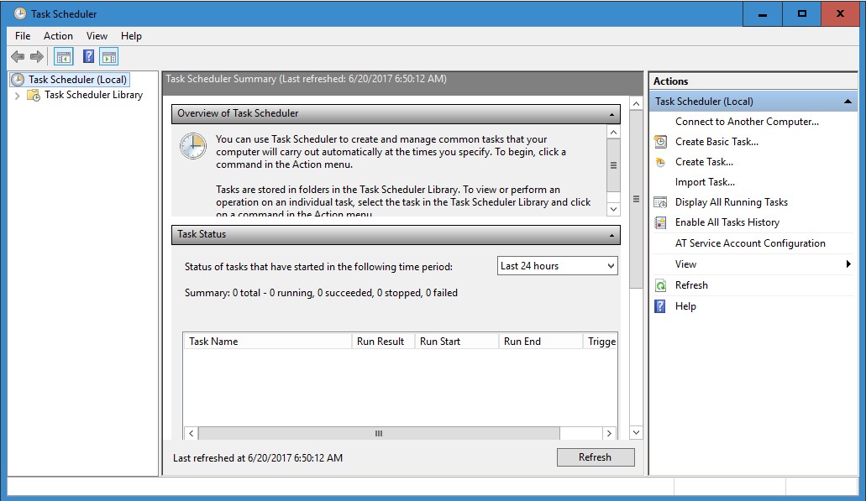Click the Refresh icon in the Actions pane
This screenshot has width=866, height=501.
point(661,284)
